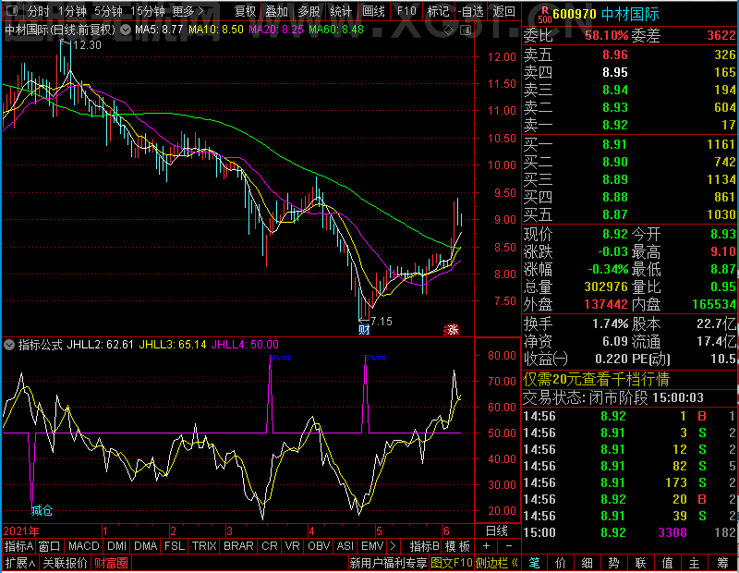The width and height of the screenshot is (739, 573).
Task: Open the 关联报价 related quotes tab
Action: [65, 563]
